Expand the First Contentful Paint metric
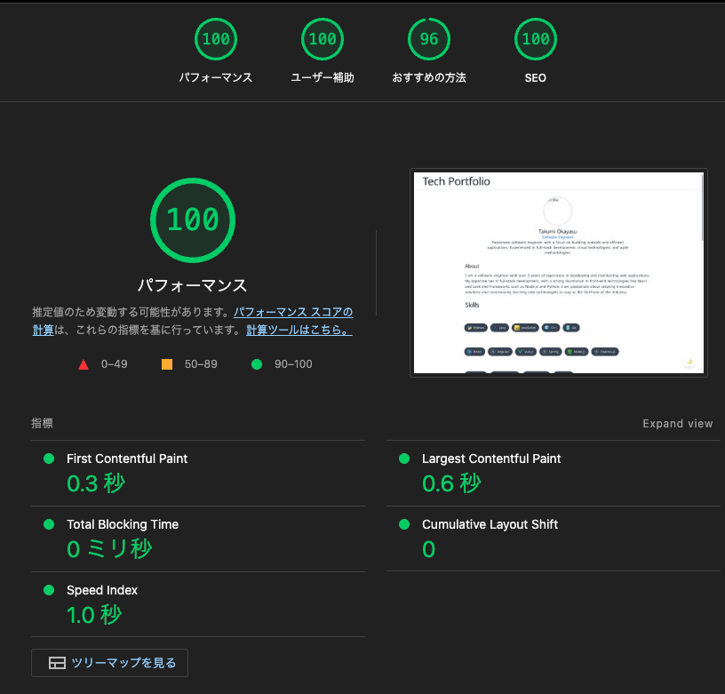725x694 pixels. (127, 459)
